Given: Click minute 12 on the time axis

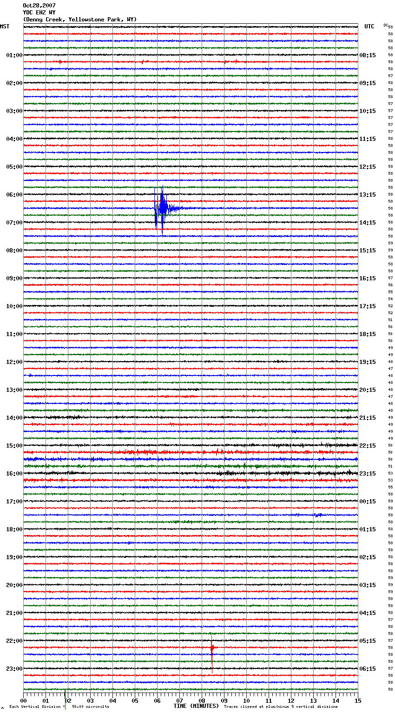Looking at the screenshot, I should pos(291,700).
